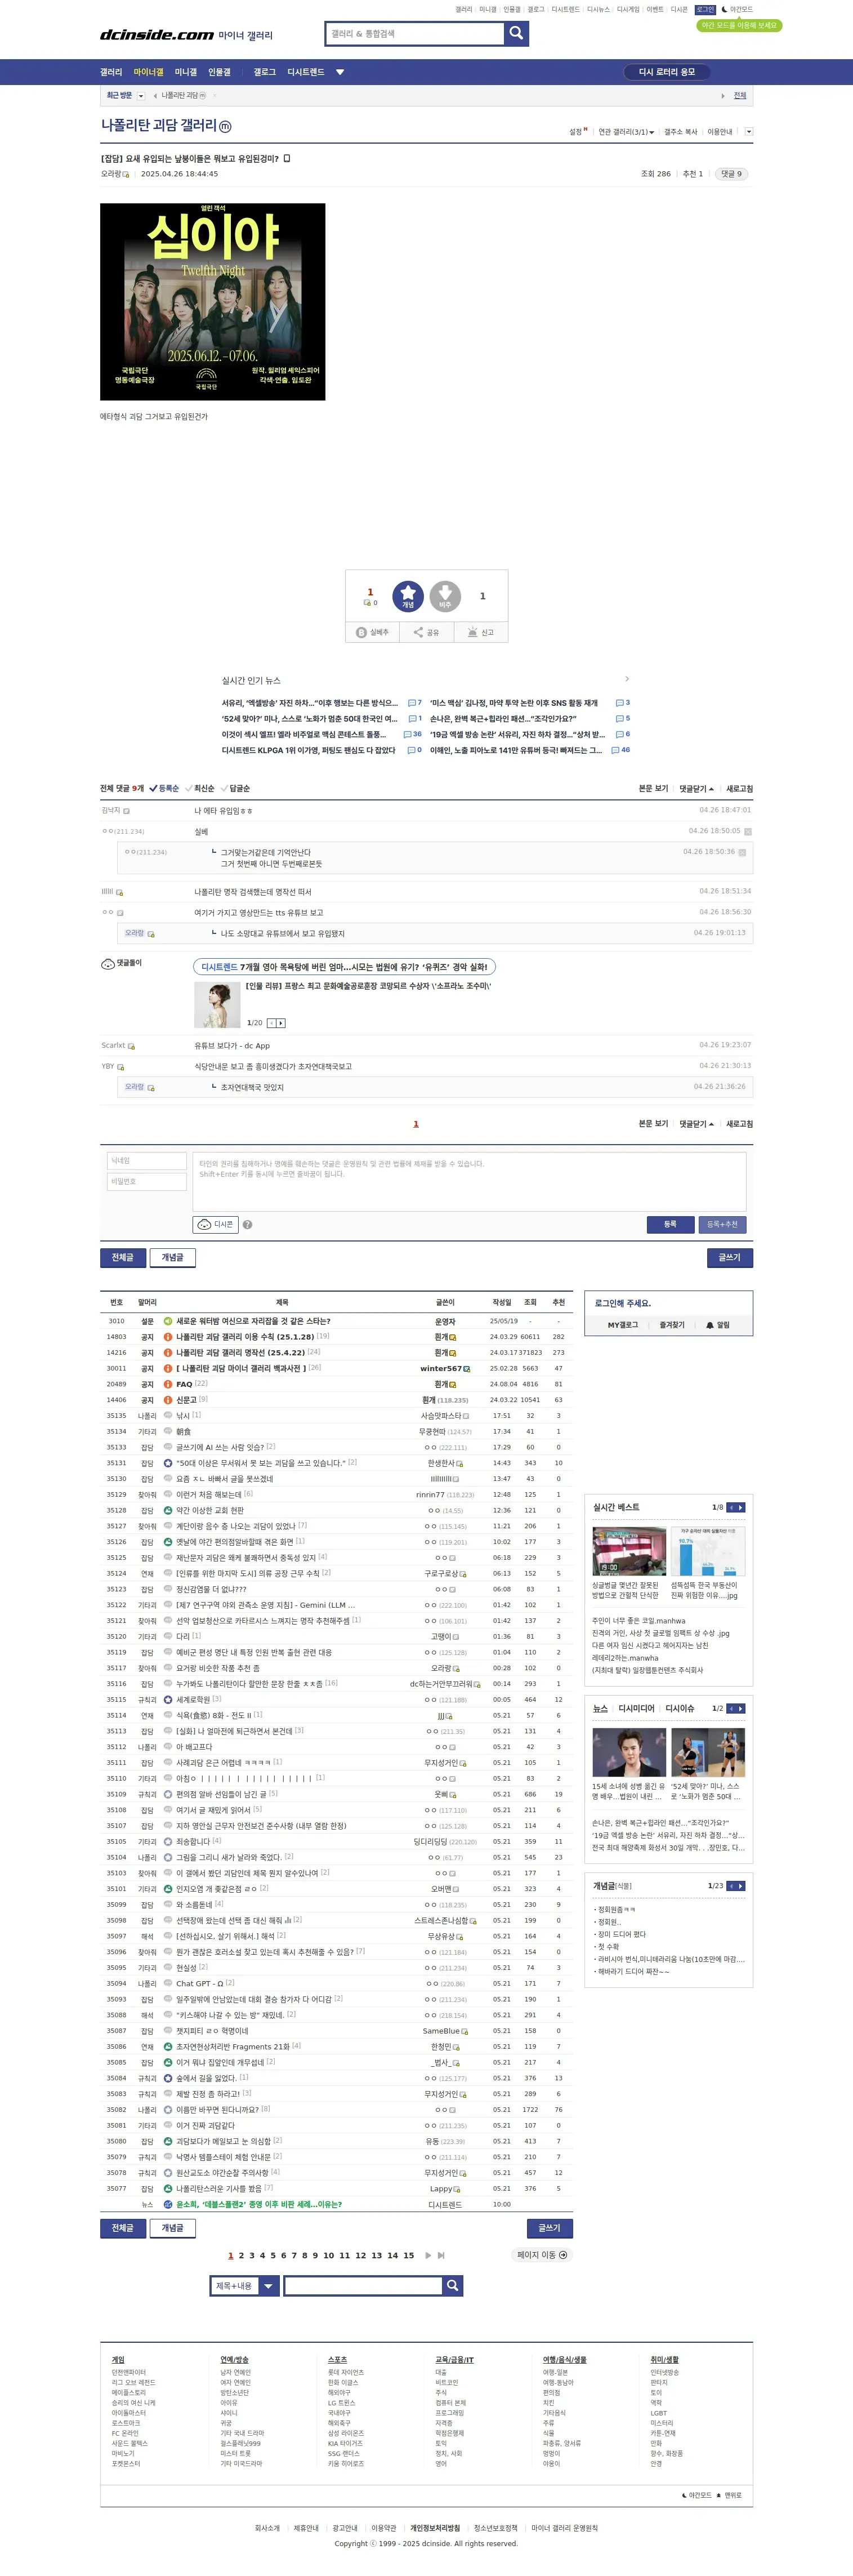This screenshot has height=2576, width=853.
Task: Toggle 야간모드 at the top right
Action: [x=737, y=9]
